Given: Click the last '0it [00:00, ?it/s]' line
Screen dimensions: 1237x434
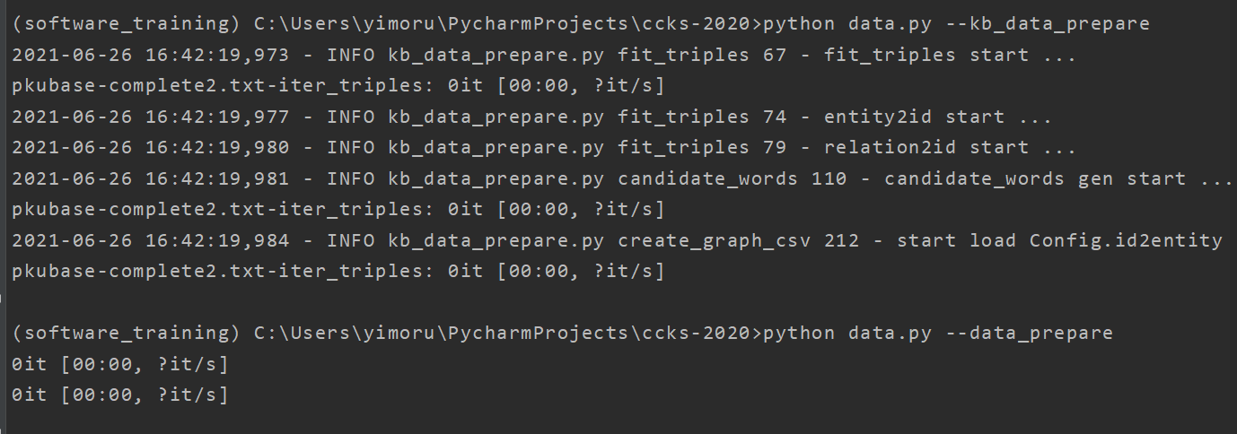Looking at the screenshot, I should [120, 394].
